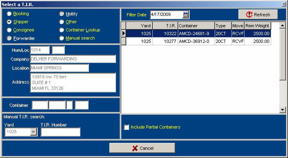This screenshot has width=288, height=158.
Task: Click the current-row arrow indicator for T.I.R. 10322
Action: point(124,33)
